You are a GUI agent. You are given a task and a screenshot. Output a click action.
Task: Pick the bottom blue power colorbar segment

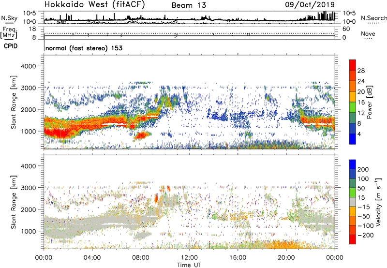(353, 139)
